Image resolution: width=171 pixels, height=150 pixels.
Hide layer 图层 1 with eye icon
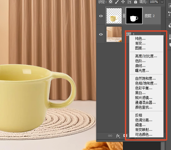pos(101,34)
